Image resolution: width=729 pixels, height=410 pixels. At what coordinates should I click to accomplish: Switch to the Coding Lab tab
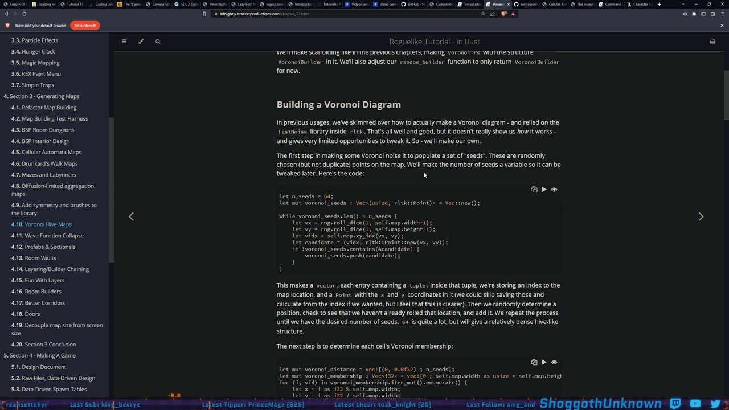pyautogui.click(x=101, y=4)
